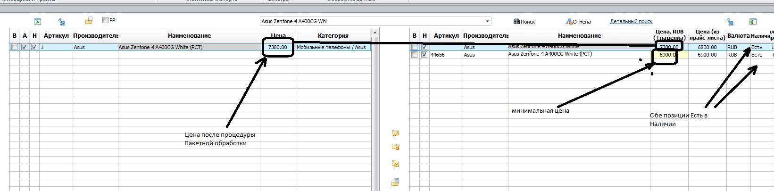Select article cell 44656 in right table
Image resolution: width=774 pixels, height=191 pixels.
tap(446, 55)
